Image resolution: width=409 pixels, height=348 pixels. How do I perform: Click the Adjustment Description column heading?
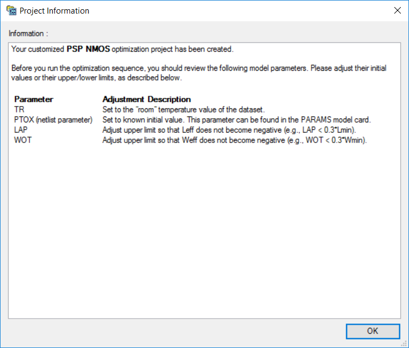click(146, 99)
